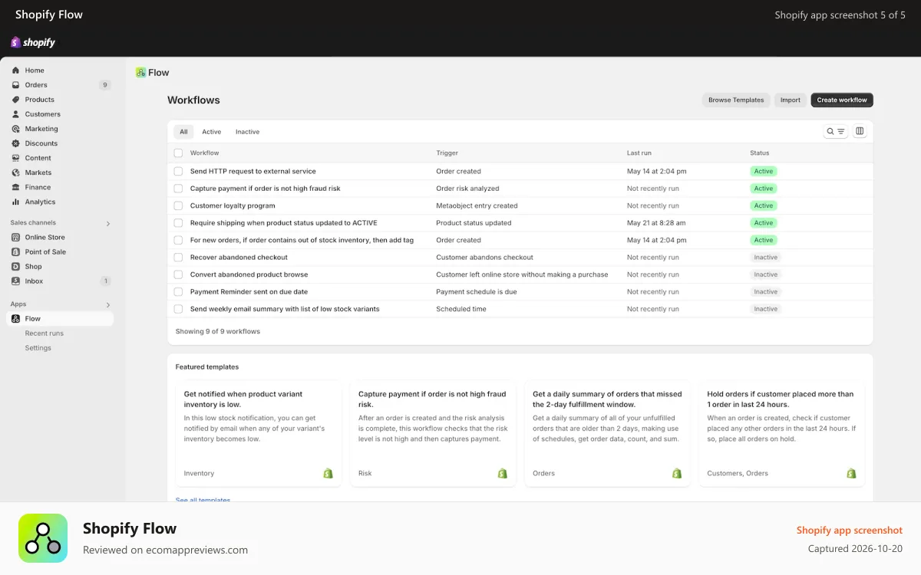Click Shopify bag icon on Risk template
921x575 pixels.
tap(503, 474)
